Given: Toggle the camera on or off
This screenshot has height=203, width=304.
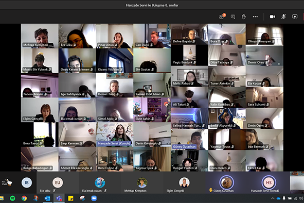Looking at the screenshot, I should [x=273, y=16].
